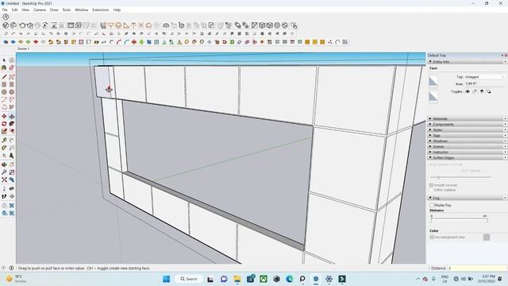The width and height of the screenshot is (508, 286).
Task: Select the Rotate tool
Action: pos(4,124)
